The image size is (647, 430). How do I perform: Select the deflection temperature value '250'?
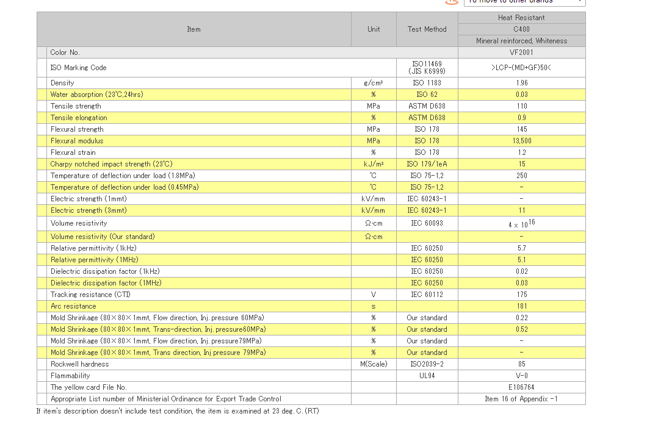tap(521, 175)
